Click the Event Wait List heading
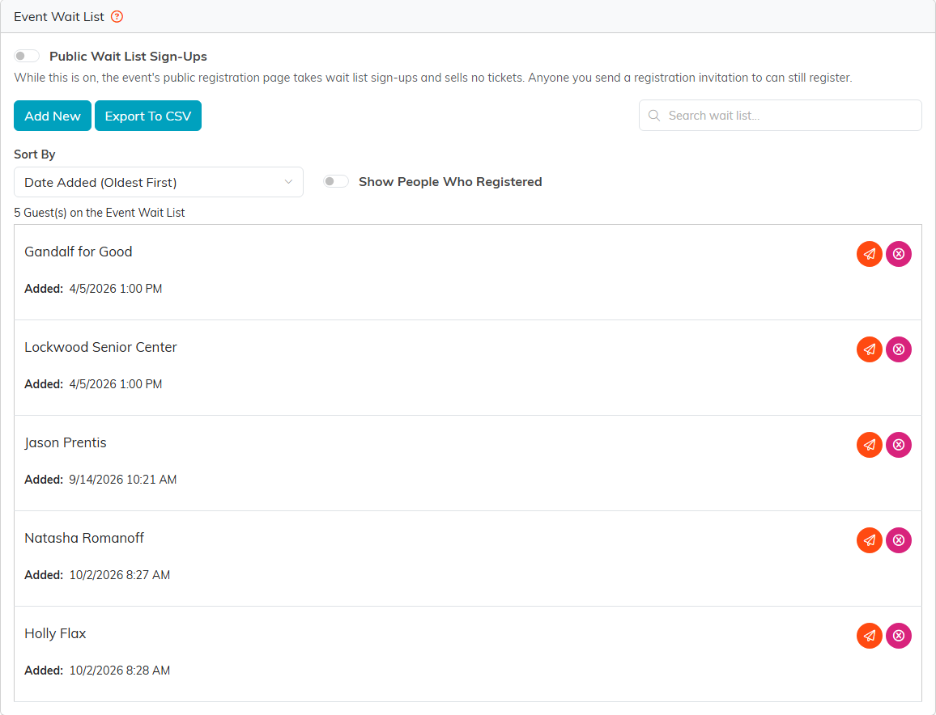This screenshot has height=715, width=936. pyautogui.click(x=59, y=17)
